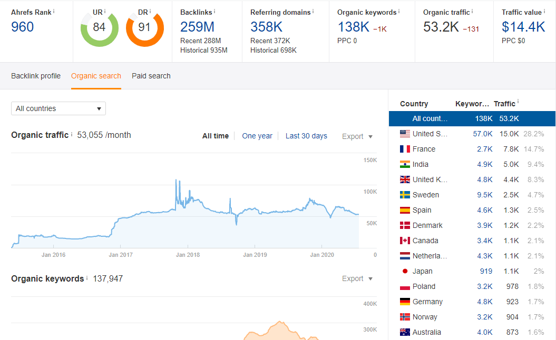The height and width of the screenshot is (340, 556).
Task: Expand the Export menu for Organic traffic
Action: point(357,136)
